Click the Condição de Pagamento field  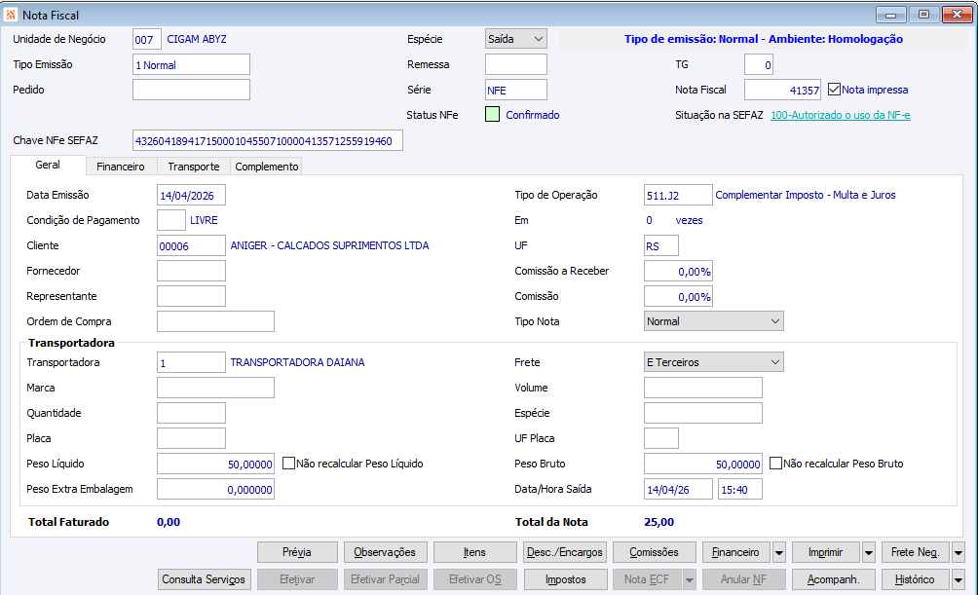click(170, 220)
